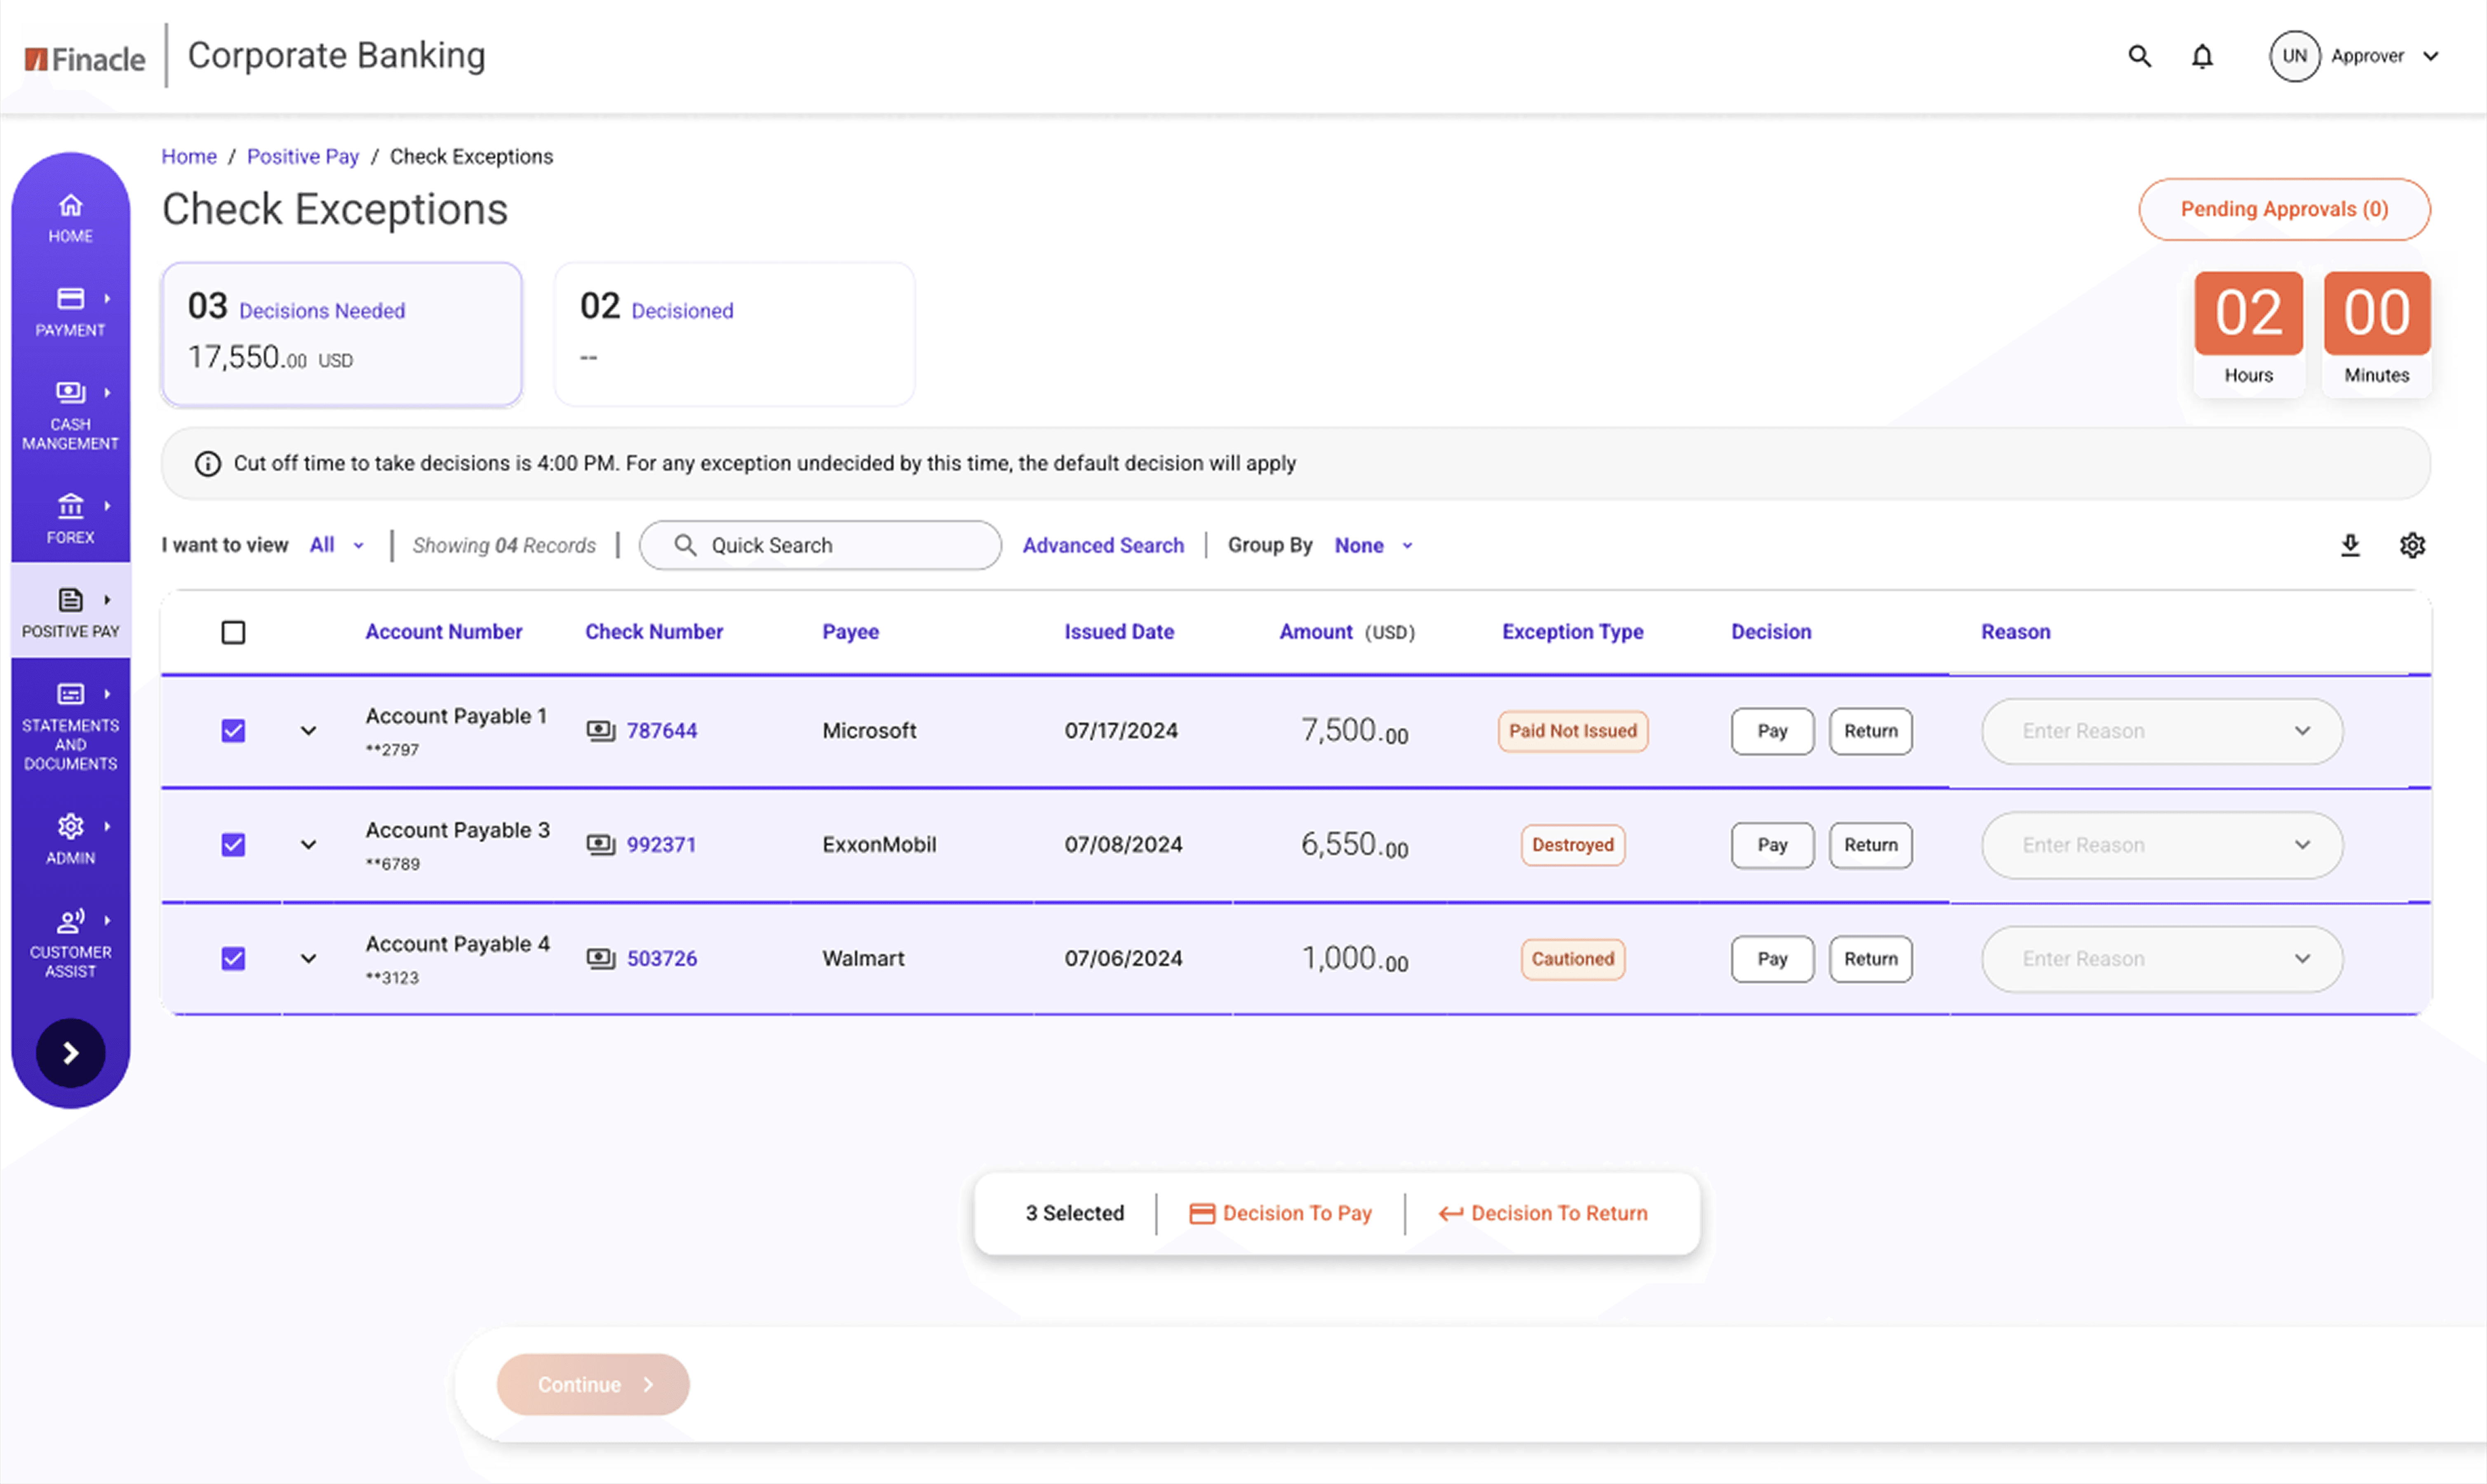This screenshot has height=1484, width=2487.
Task: Open Approver profile dropdown arrow
Action: (x=2430, y=56)
